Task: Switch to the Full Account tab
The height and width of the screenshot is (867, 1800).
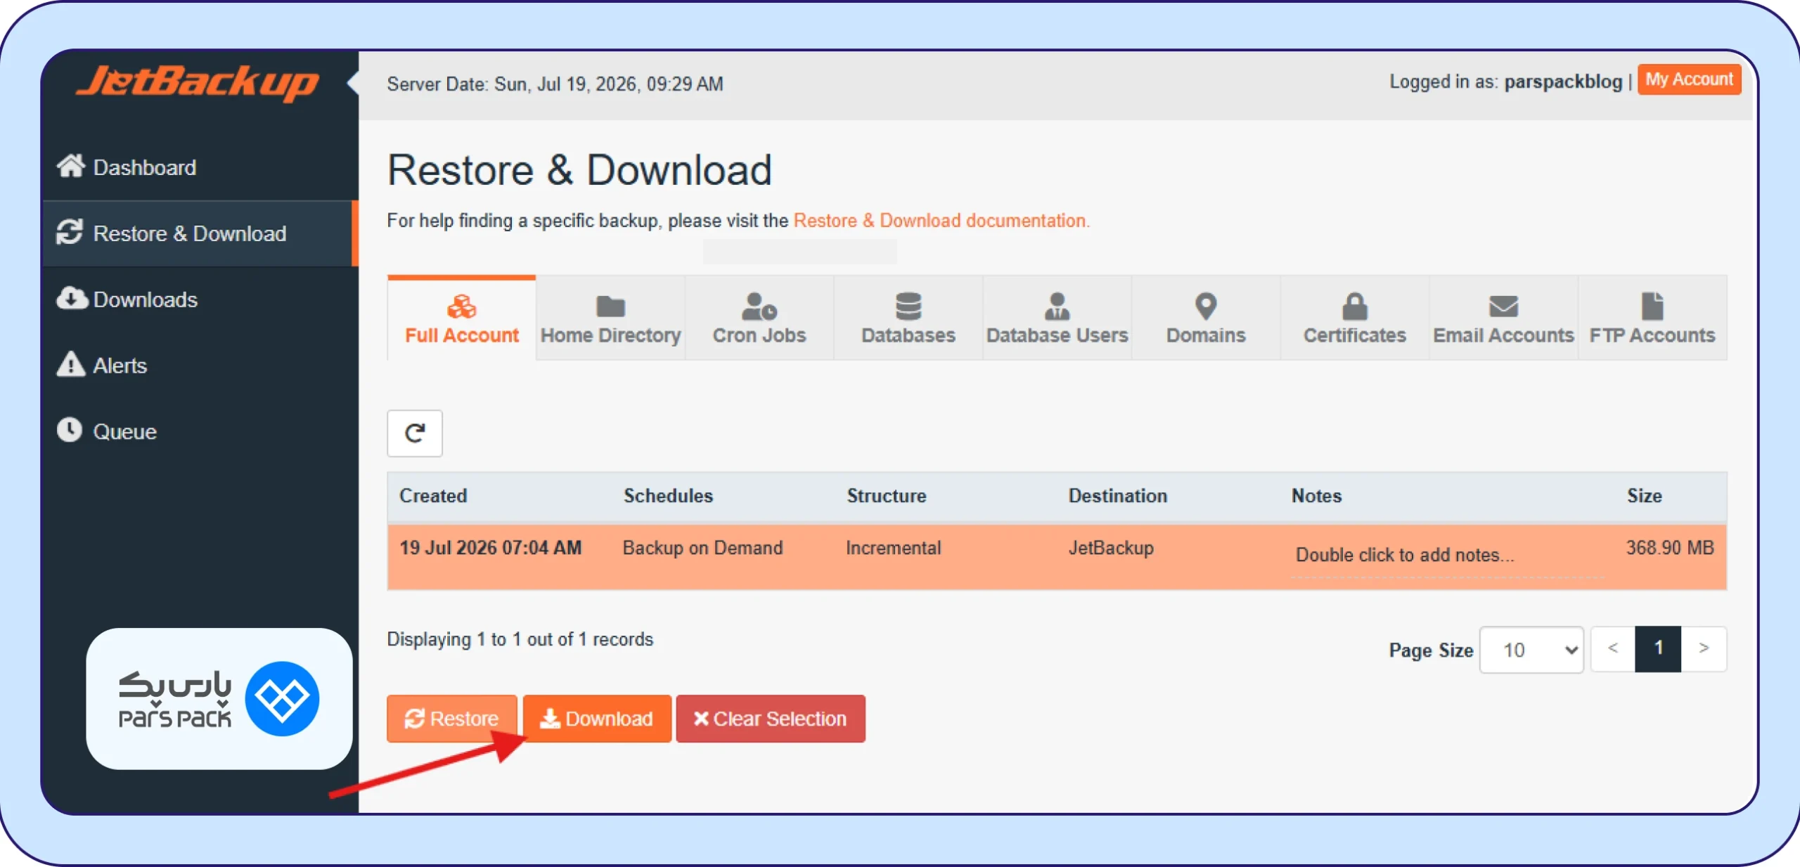Action: [x=462, y=318]
